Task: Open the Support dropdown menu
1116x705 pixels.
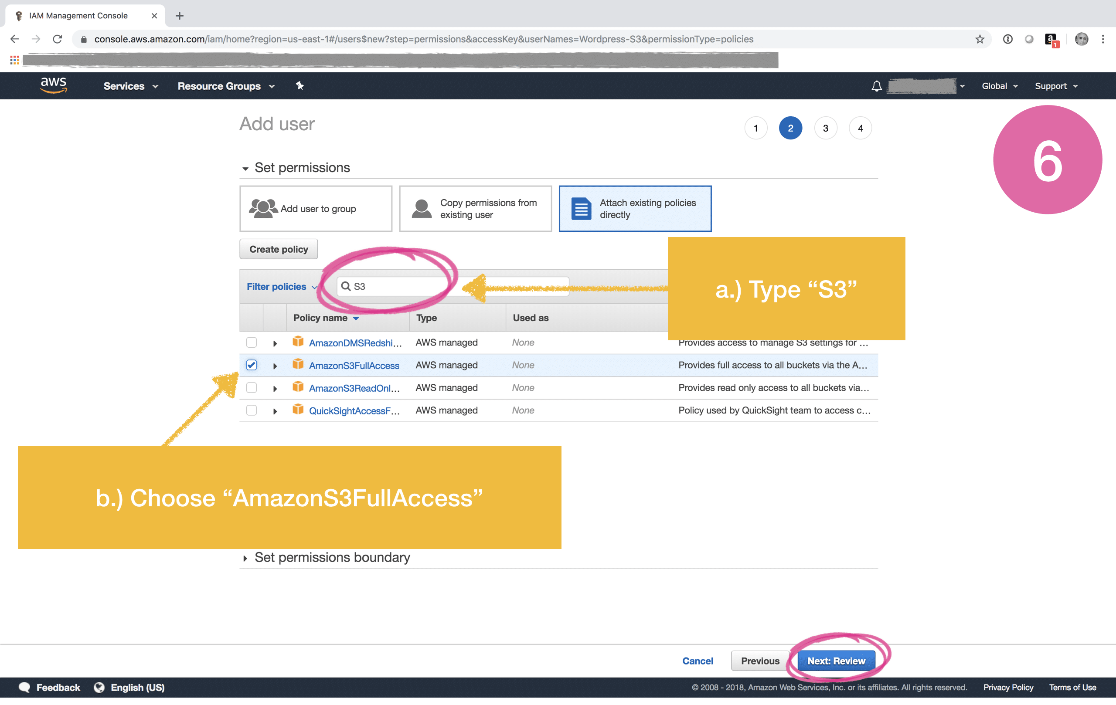Action: tap(1056, 86)
